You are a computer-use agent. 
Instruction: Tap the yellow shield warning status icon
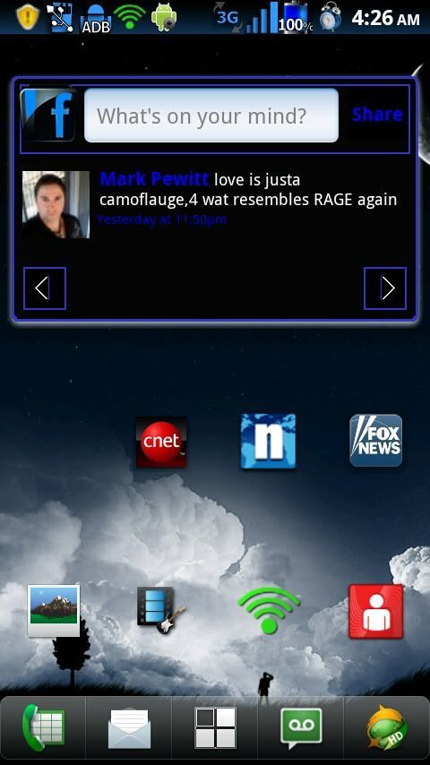point(28,16)
